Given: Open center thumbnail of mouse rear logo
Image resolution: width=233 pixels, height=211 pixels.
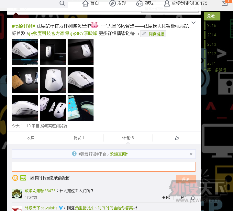Looking at the screenshot, I should tap(53, 80).
